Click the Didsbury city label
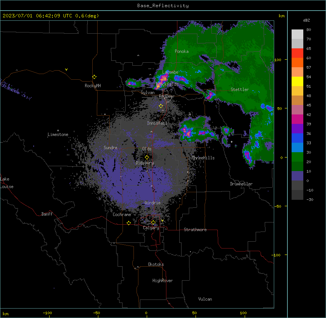 (145, 163)
